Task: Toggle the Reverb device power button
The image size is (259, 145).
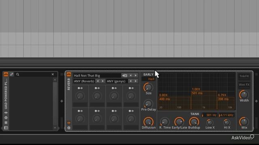Action: coord(69,74)
